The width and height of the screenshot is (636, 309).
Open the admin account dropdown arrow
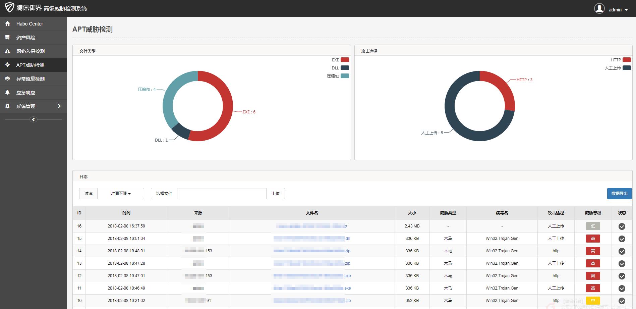[x=626, y=10]
